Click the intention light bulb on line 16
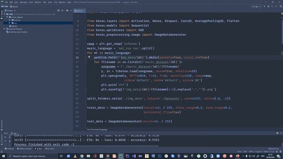Screen dimensions: 283x159 point(89,57)
